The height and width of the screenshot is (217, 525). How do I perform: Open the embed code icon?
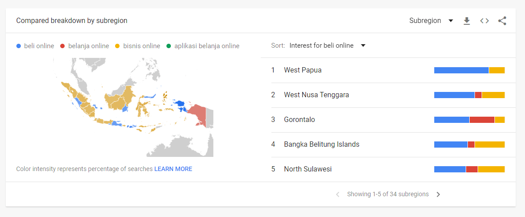click(484, 21)
